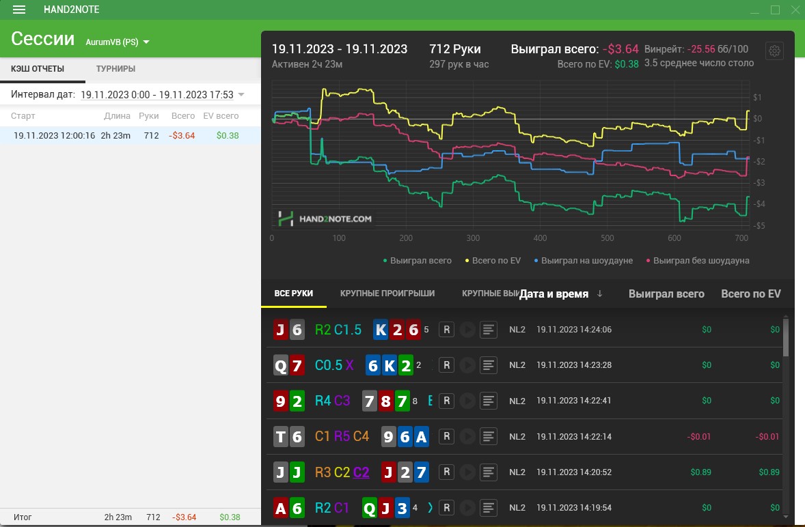Image resolution: width=805 pixels, height=527 pixels.
Task: Play the 14:22:41 hand
Action: (x=467, y=401)
